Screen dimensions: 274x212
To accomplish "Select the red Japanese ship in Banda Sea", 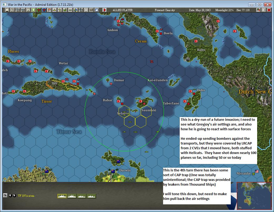I will point(152,61).
